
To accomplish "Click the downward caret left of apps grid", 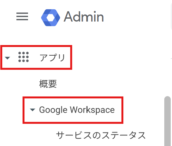I will (x=7, y=58).
